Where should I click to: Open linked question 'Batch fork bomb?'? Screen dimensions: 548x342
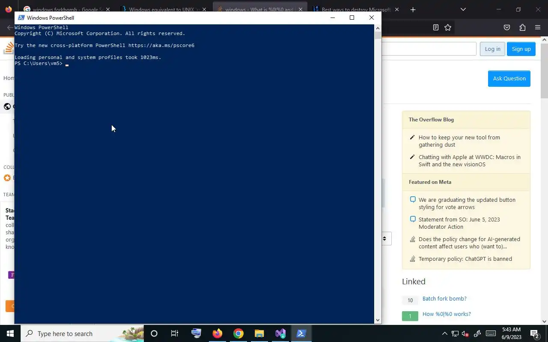tap(444, 298)
